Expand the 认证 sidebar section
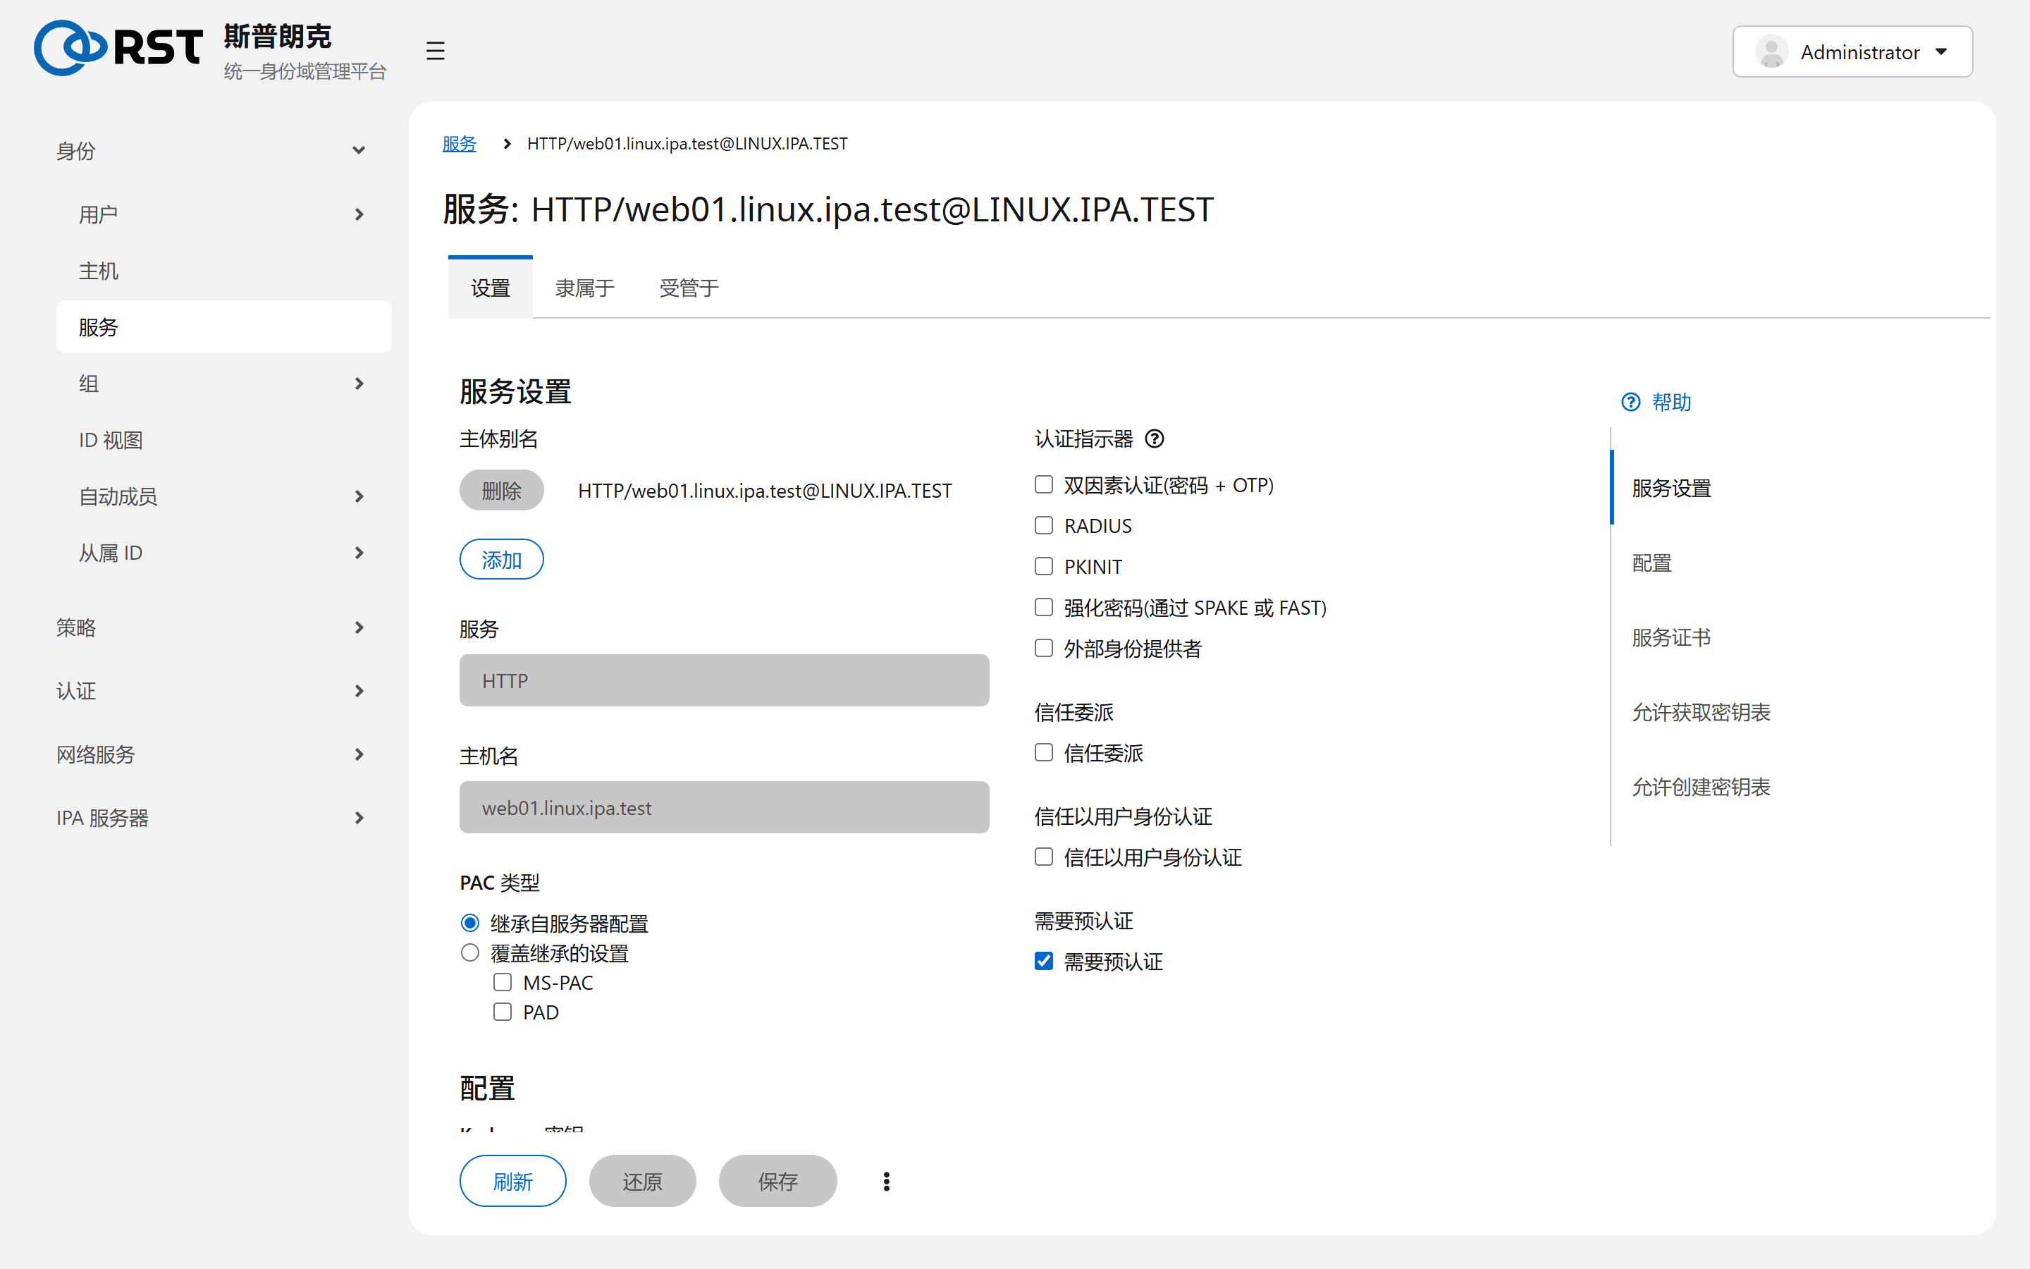 tap(359, 691)
